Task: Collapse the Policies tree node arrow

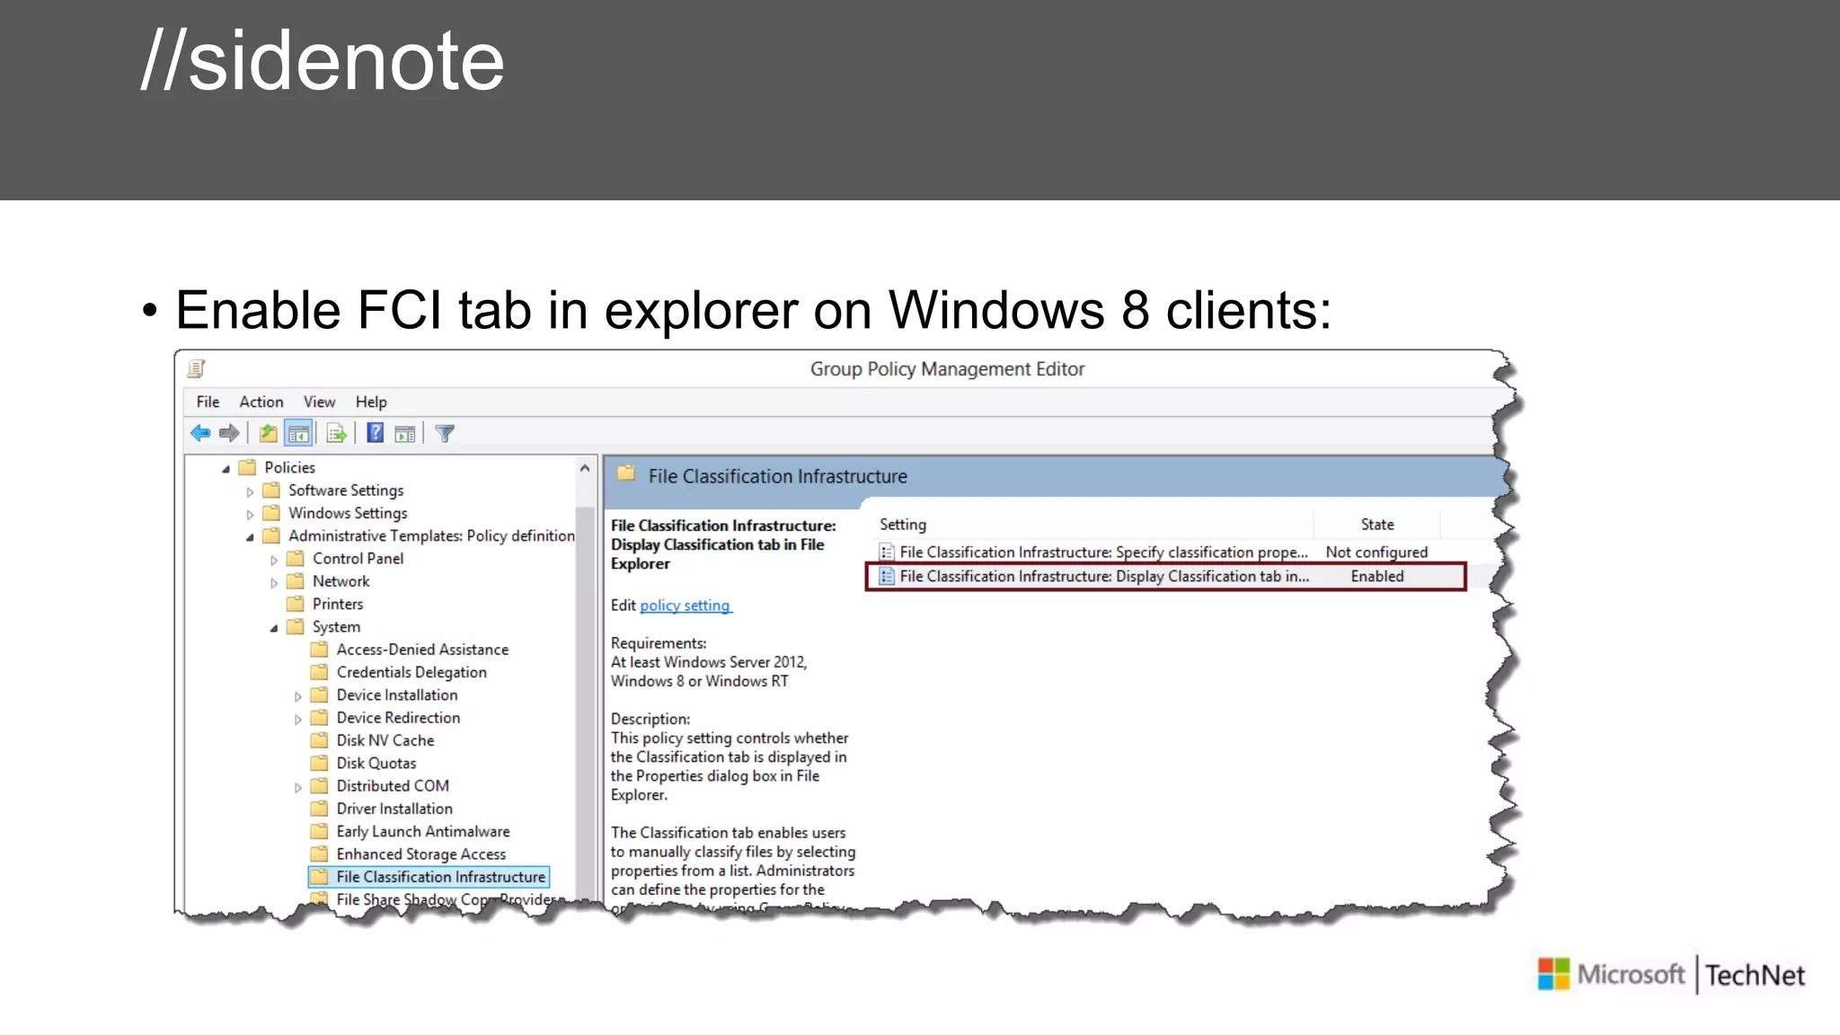Action: coord(226,469)
